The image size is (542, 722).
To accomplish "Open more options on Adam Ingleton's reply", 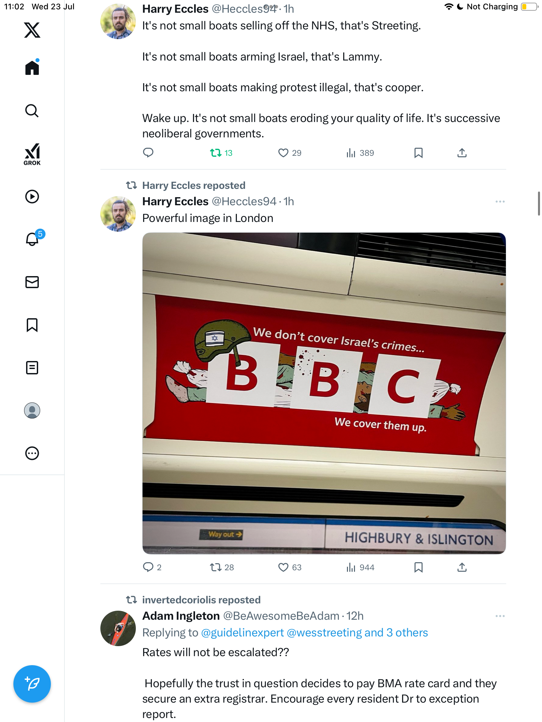I will pos(500,616).
